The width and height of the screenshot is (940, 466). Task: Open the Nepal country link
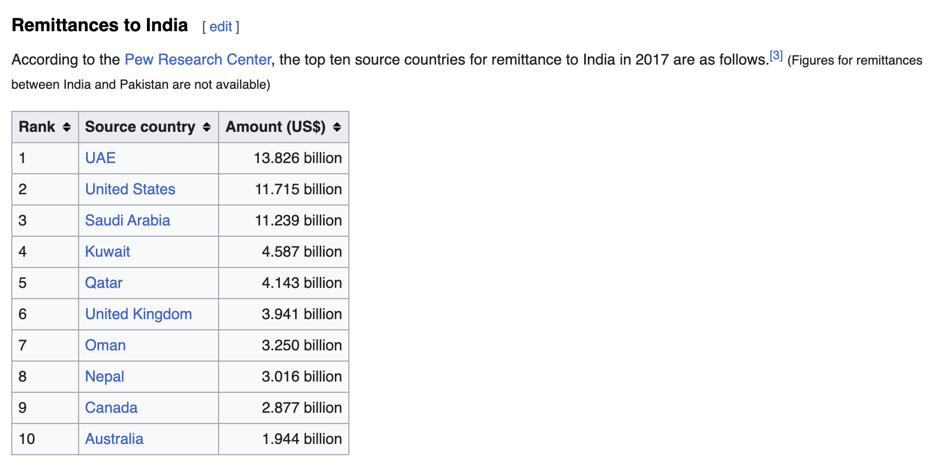pos(104,377)
